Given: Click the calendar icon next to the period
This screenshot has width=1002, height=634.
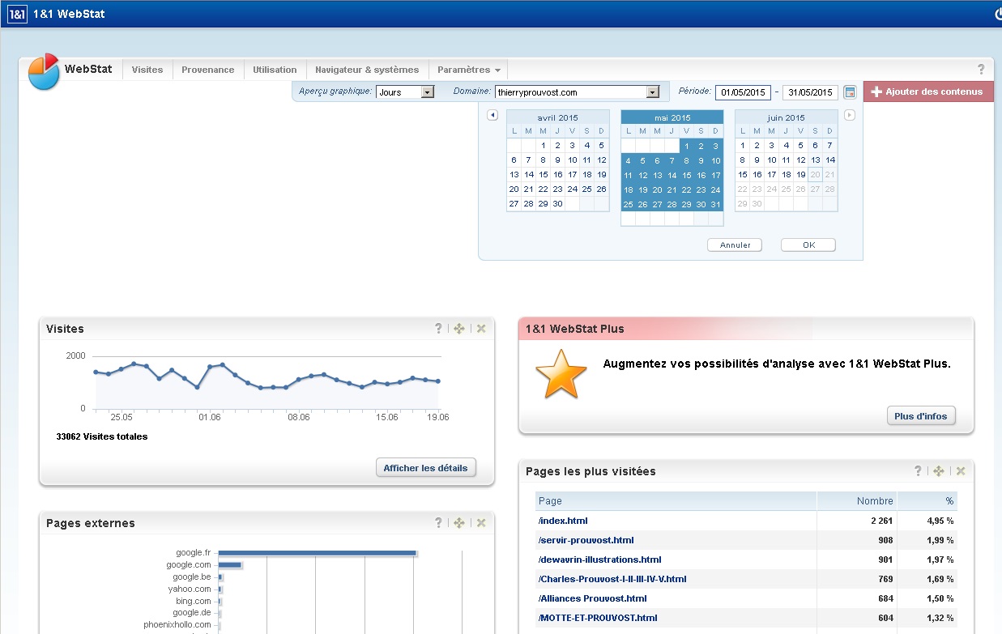Looking at the screenshot, I should point(850,92).
